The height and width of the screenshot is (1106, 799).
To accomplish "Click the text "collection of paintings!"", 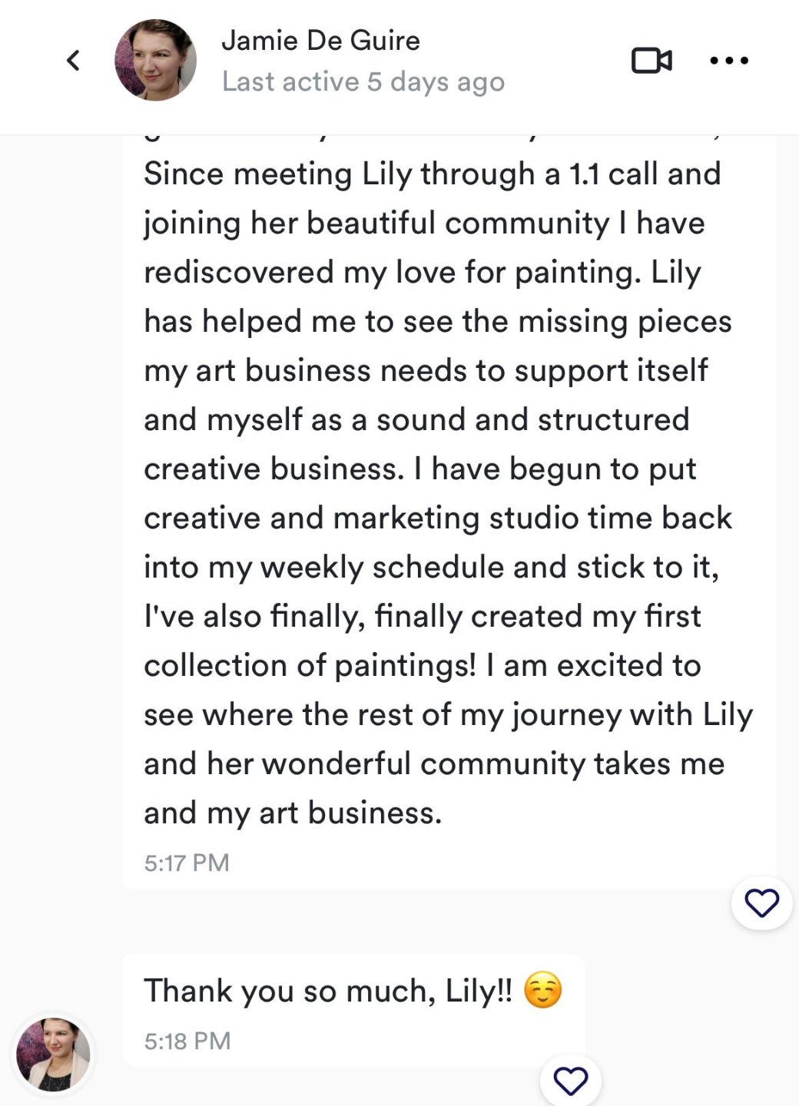I will (x=310, y=665).
